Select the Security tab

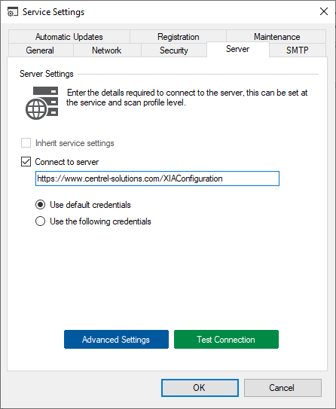174,50
